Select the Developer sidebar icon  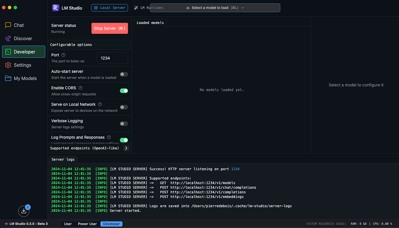point(23,51)
